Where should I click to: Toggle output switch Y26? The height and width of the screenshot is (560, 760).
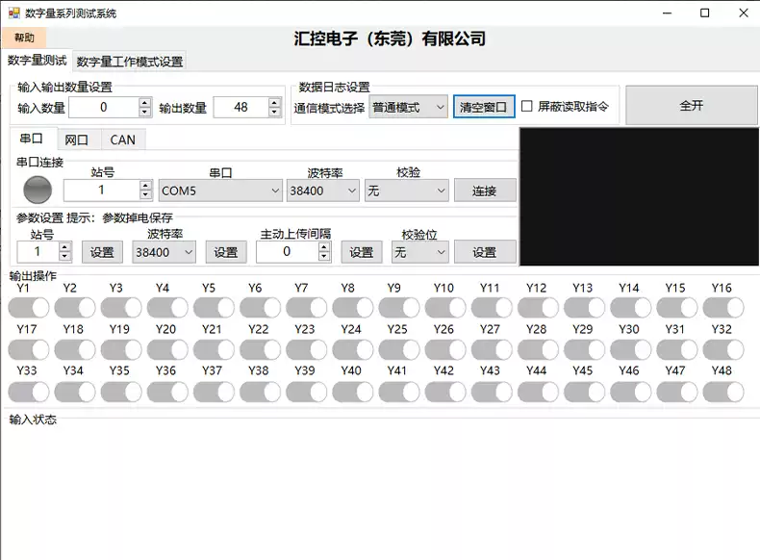[x=445, y=349]
